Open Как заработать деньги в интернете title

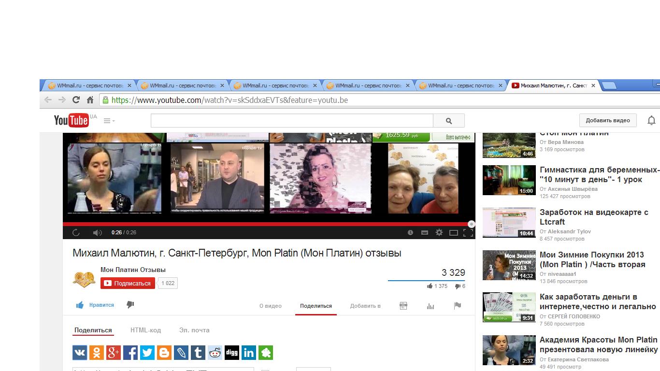click(598, 301)
